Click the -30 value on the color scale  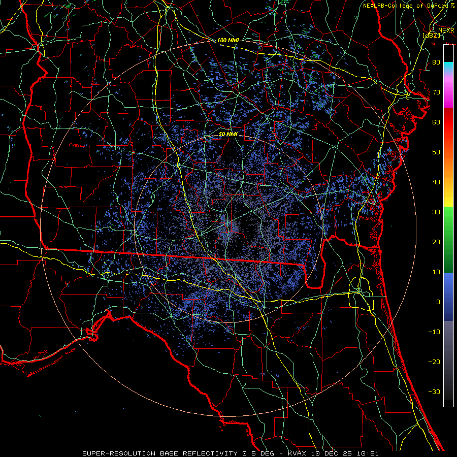434,391
